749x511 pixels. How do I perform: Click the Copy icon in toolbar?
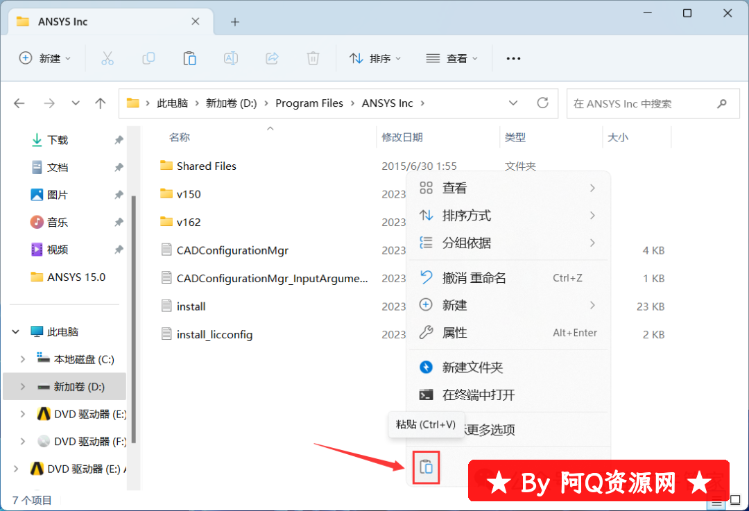(148, 58)
